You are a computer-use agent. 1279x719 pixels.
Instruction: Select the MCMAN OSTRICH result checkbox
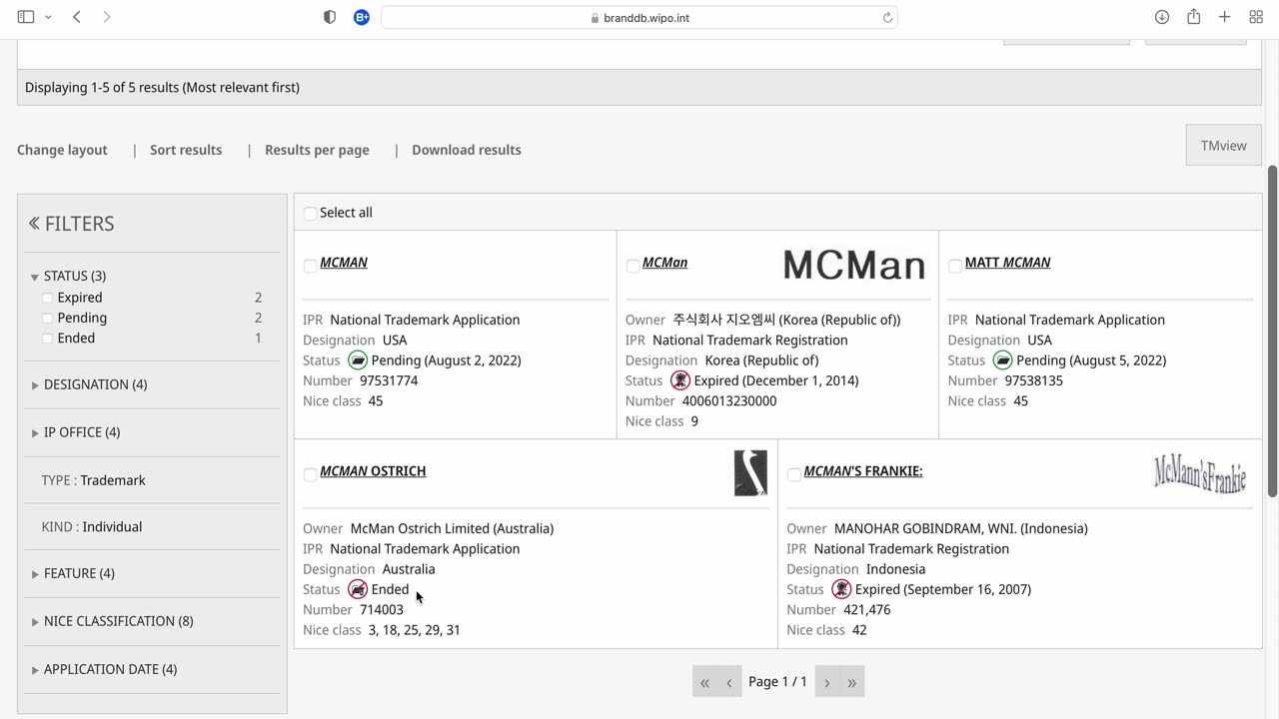(310, 474)
